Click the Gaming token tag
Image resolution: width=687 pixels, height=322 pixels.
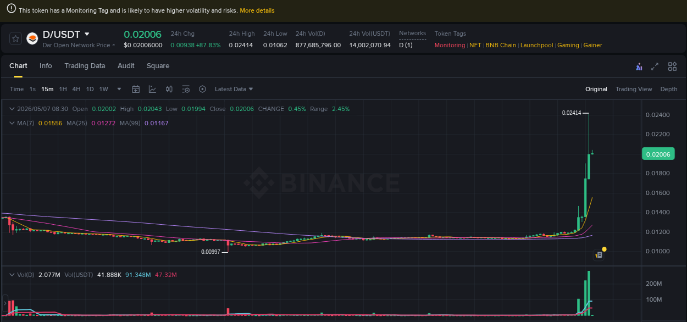pos(568,45)
